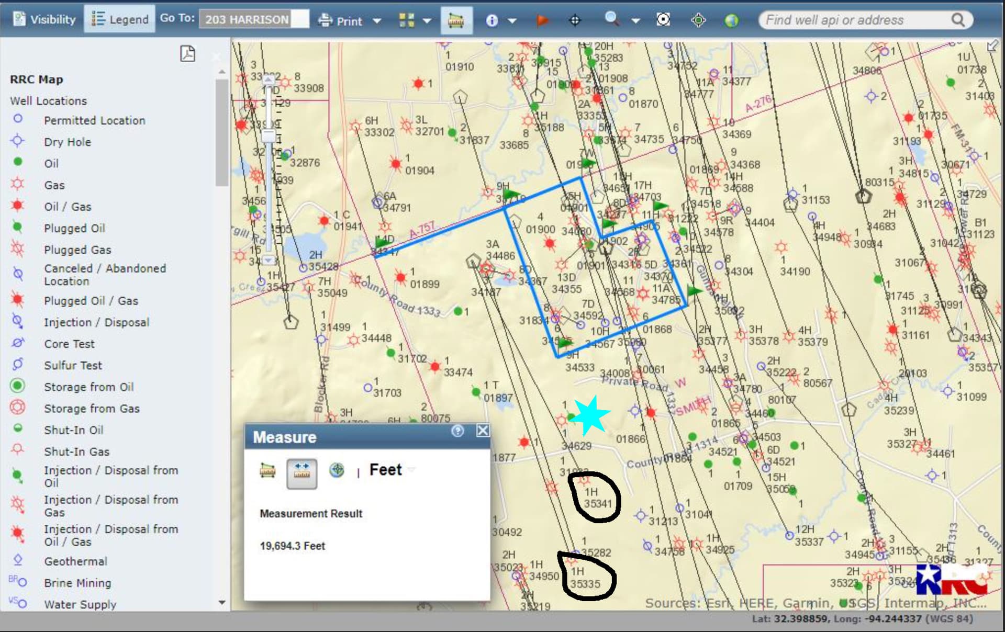
Task: Open the Feet units dropdown
Action: click(x=392, y=470)
